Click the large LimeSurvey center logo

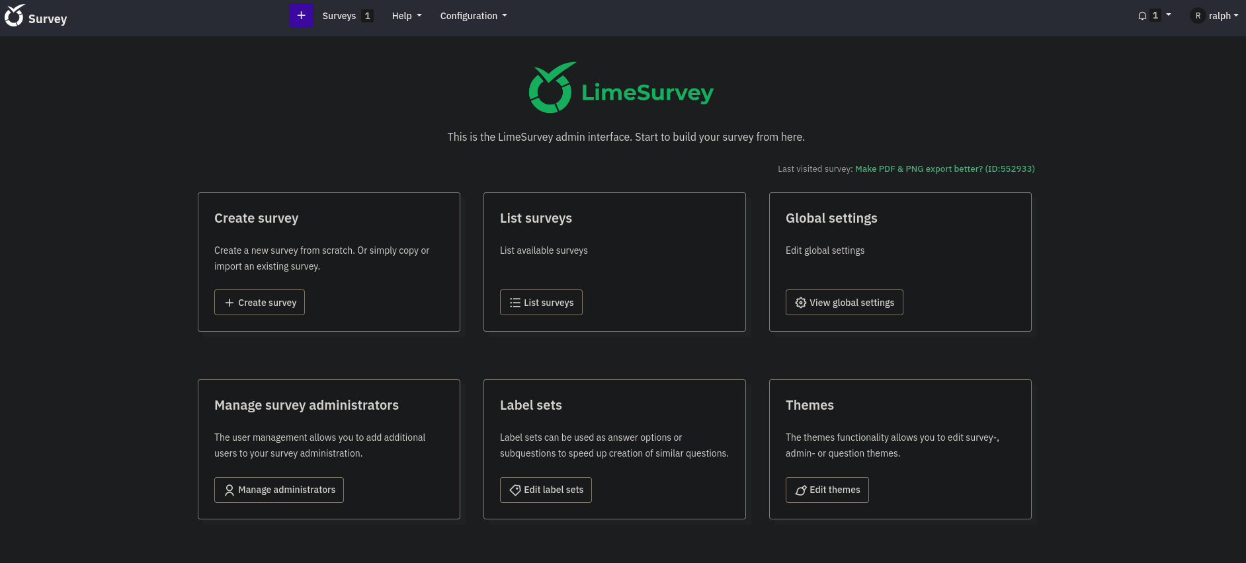621,88
